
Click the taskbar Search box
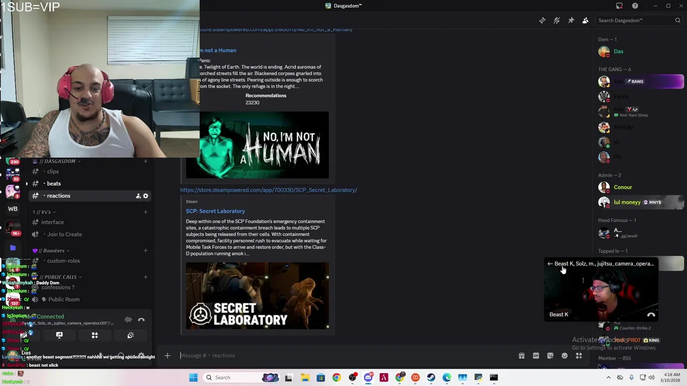pyautogui.click(x=242, y=377)
